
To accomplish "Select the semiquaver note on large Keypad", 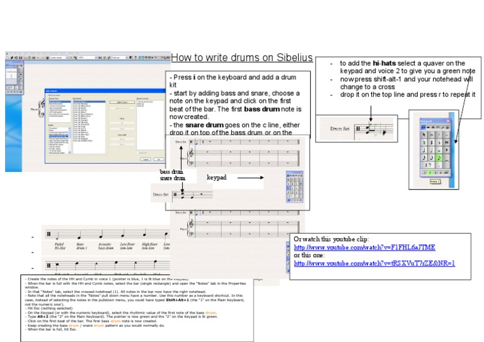I will (431, 158).
